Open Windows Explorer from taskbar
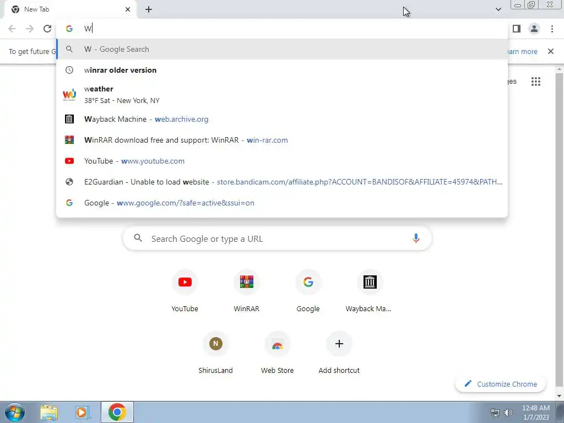Screen dimensions: 564x423 (49, 412)
